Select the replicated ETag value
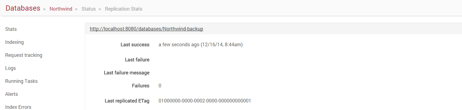This screenshot has height=110, width=462. [x=205, y=101]
